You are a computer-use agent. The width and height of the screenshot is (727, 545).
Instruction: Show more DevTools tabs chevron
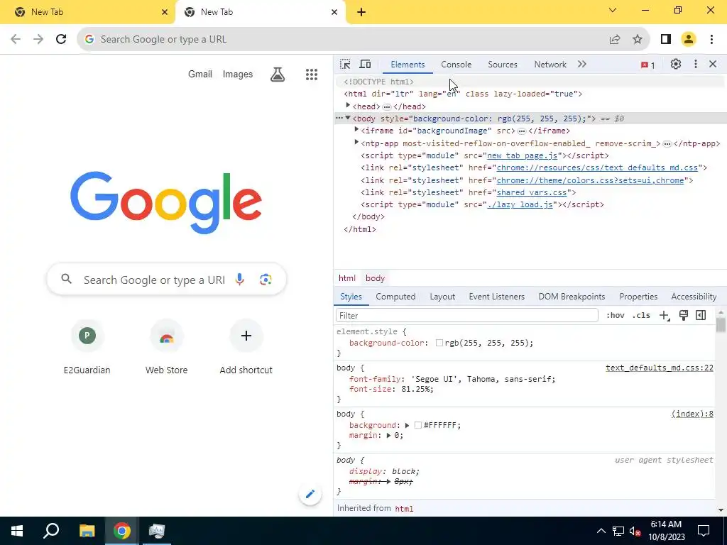click(x=582, y=65)
